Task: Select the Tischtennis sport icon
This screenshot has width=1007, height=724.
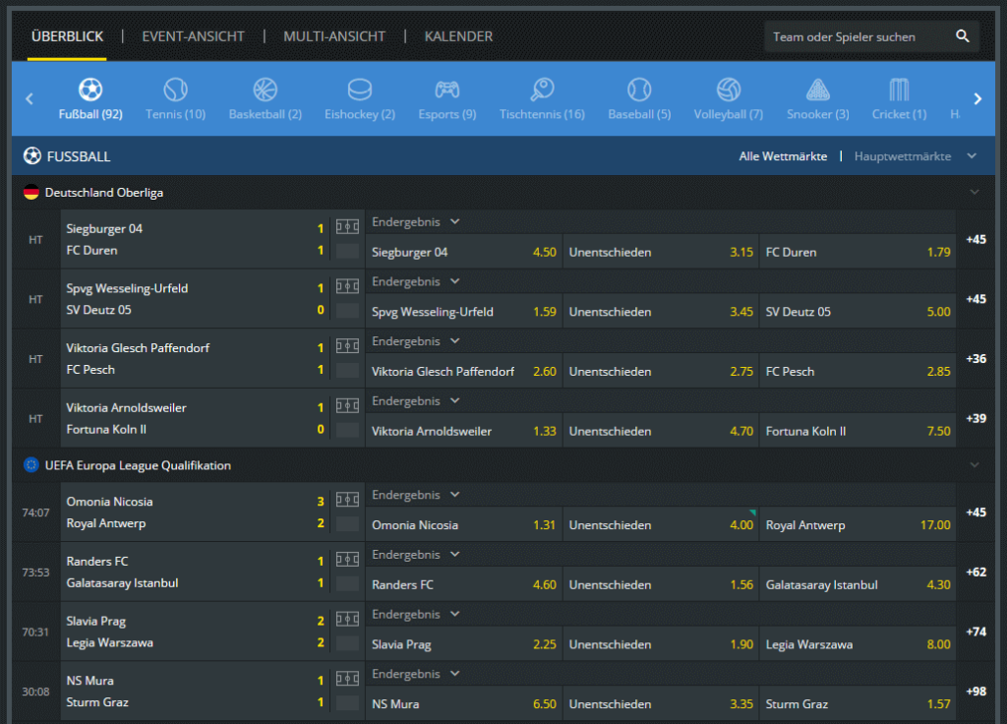Action: (x=542, y=90)
